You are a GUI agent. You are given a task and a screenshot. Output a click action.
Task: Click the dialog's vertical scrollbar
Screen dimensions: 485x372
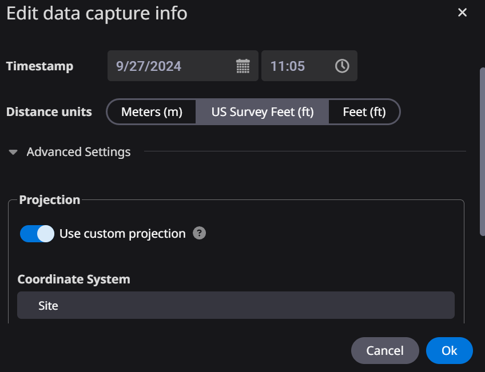pos(482,151)
